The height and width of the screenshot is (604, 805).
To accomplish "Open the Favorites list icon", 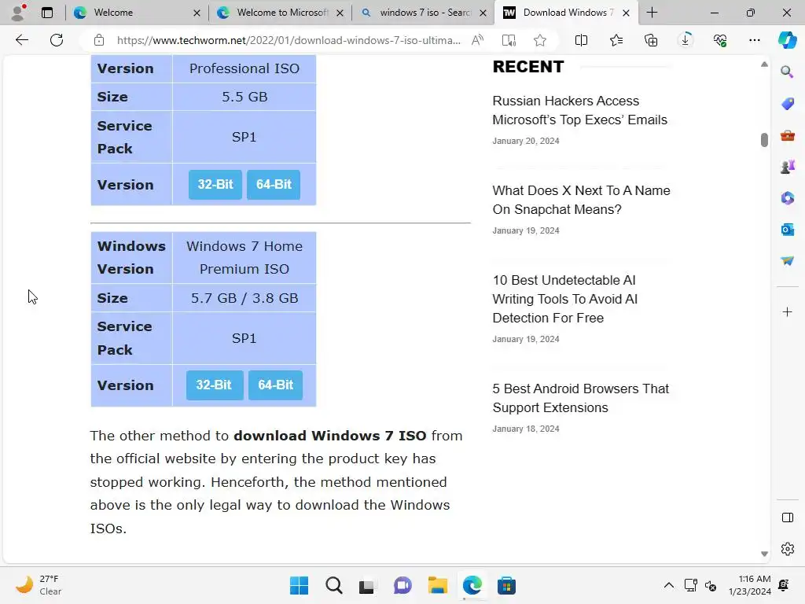I will pos(616,40).
